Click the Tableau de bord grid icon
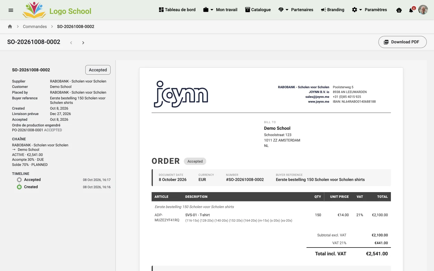 [161, 10]
